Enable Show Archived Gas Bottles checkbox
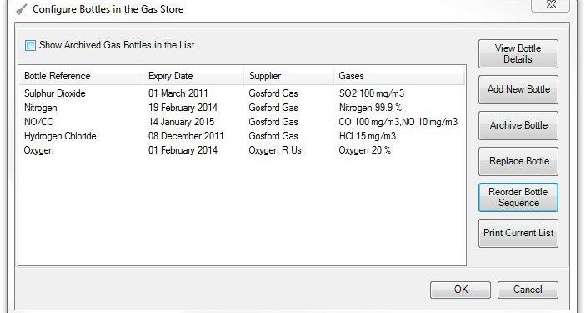The width and height of the screenshot is (586, 313). (x=30, y=45)
